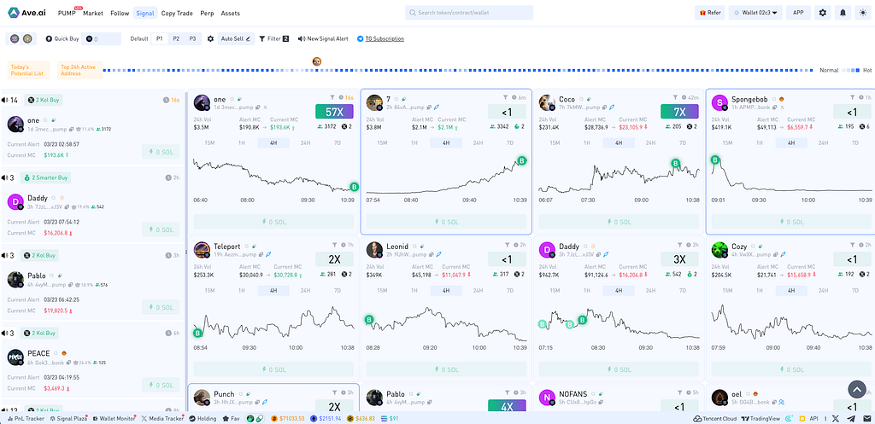
Task: Open the PUMP tab
Action: (67, 13)
